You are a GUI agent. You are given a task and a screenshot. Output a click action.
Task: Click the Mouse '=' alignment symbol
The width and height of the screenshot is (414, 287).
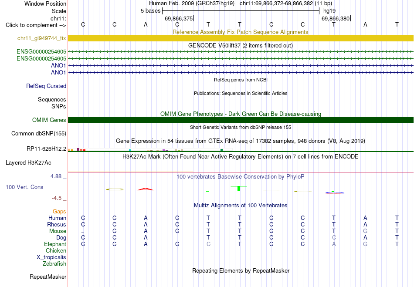[x=83, y=231]
